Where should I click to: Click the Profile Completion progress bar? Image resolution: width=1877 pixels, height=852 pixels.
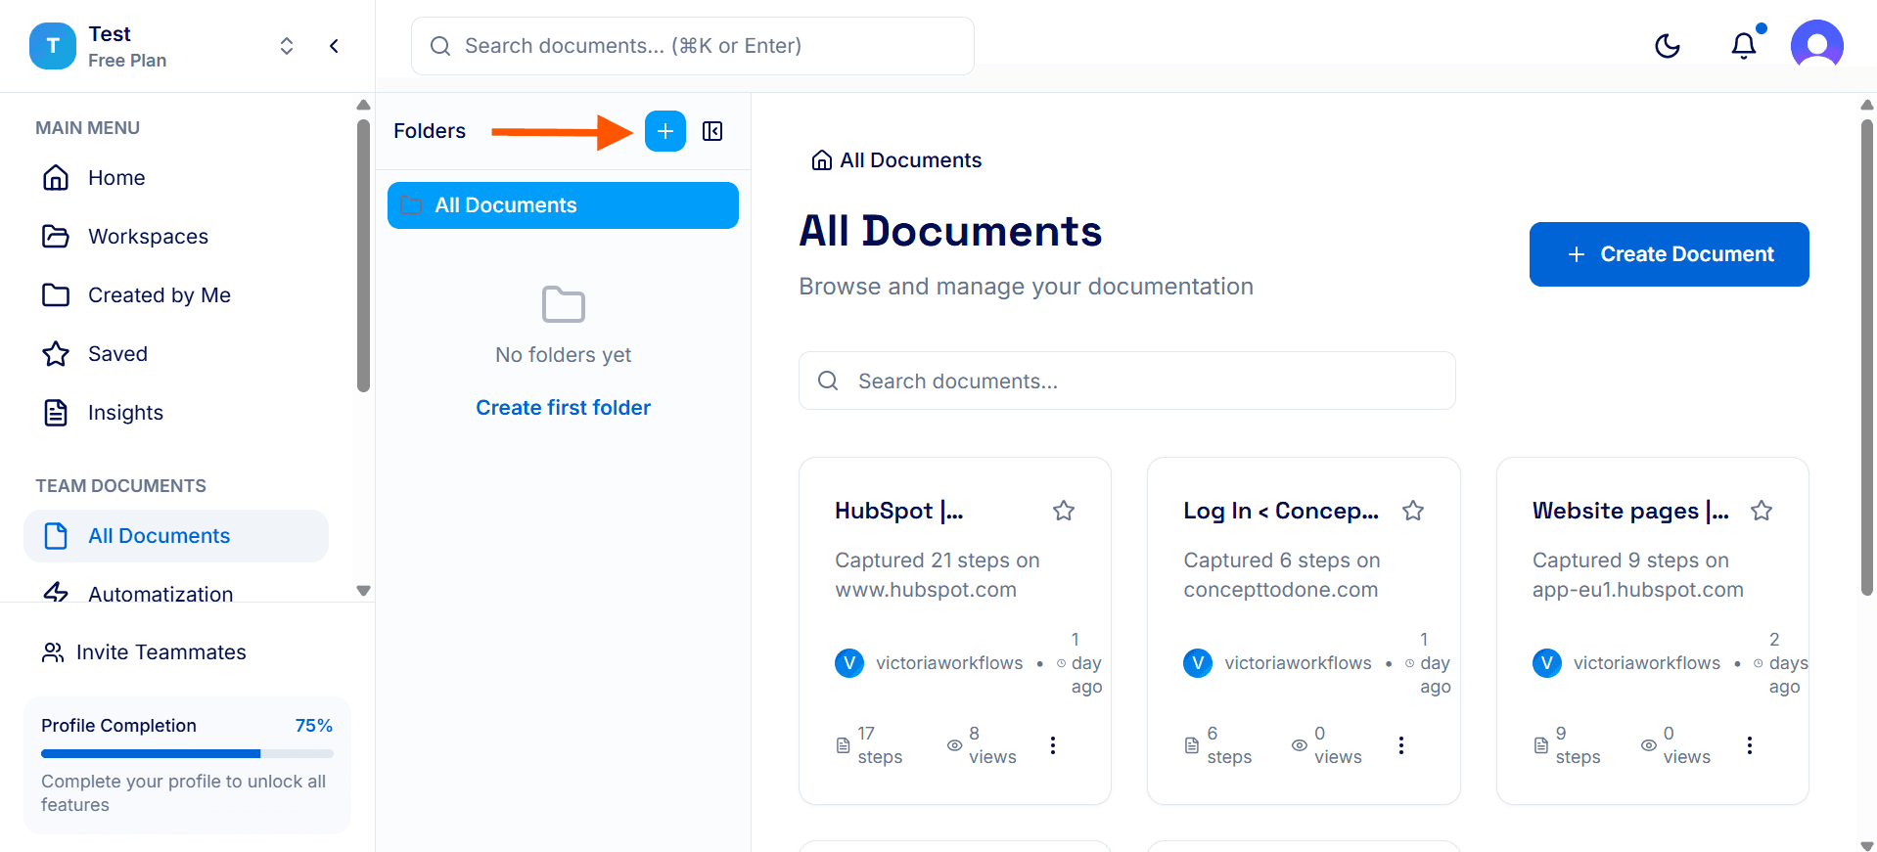click(x=187, y=754)
